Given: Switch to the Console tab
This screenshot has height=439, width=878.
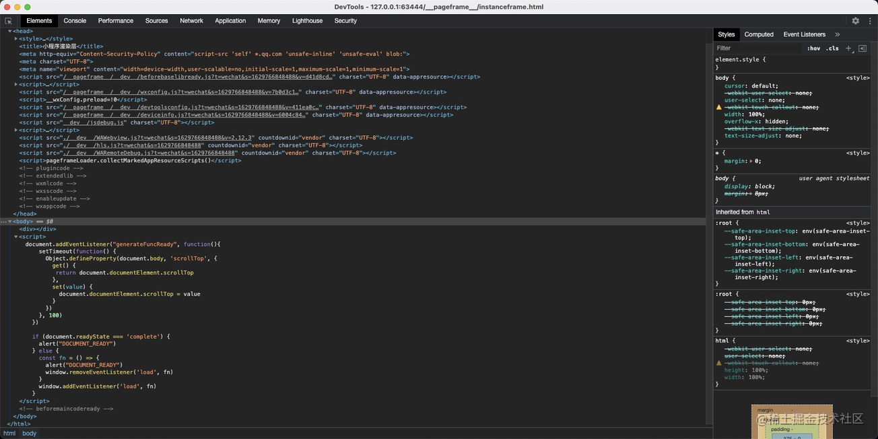Looking at the screenshot, I should [x=75, y=21].
